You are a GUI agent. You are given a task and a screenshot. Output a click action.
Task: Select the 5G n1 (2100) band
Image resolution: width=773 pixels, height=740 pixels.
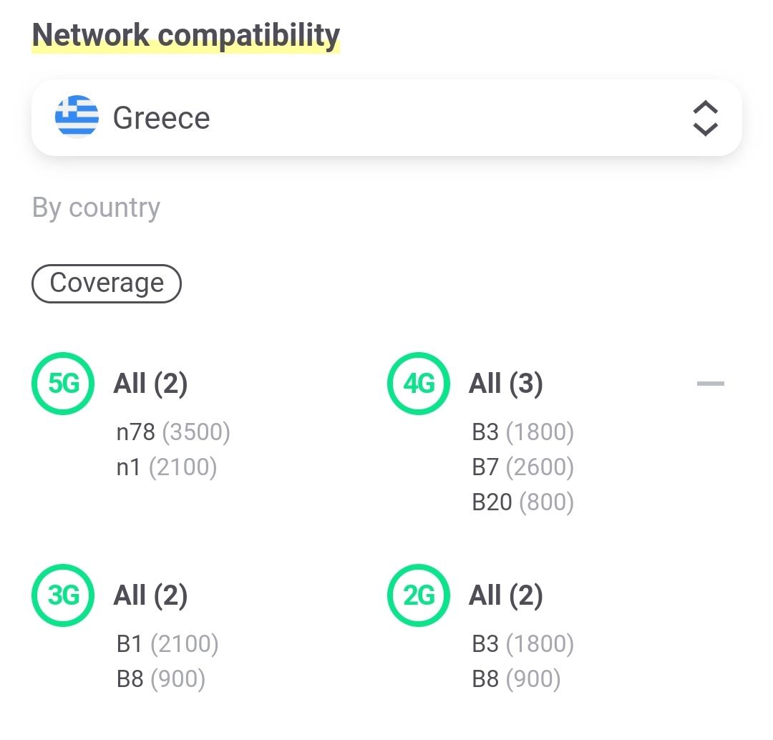[x=167, y=467]
